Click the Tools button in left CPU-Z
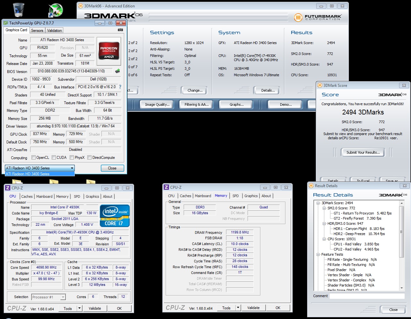Viewport: 411px width, 319px height. [68, 308]
